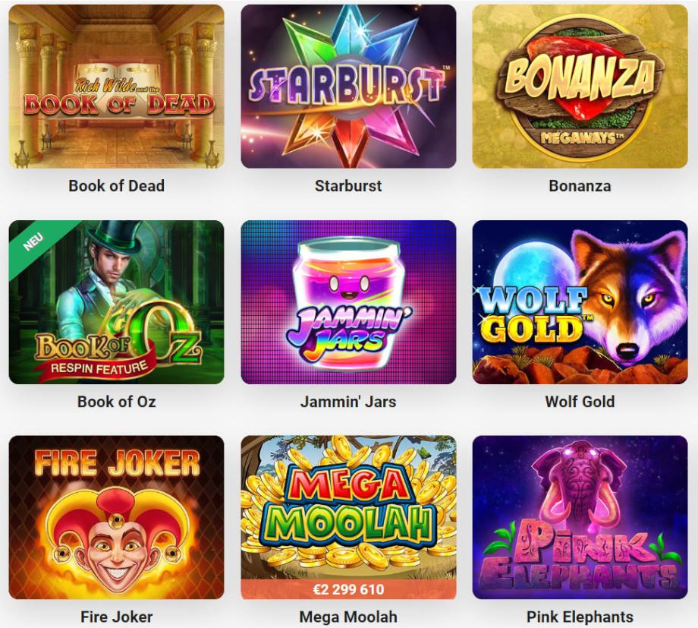Click the Starburst title label
Viewport: 698px width, 628px height.
point(348,186)
